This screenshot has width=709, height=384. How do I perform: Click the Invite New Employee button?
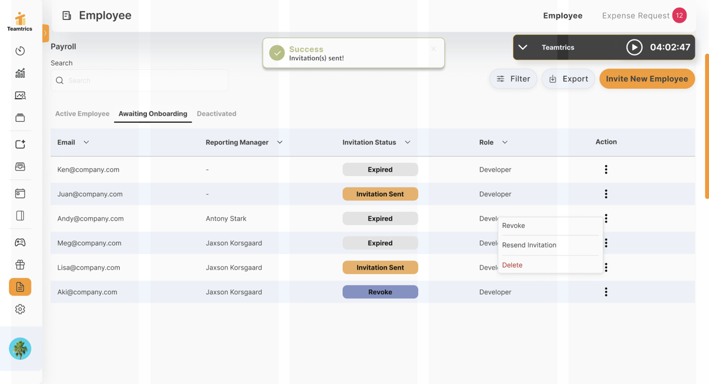click(646, 79)
